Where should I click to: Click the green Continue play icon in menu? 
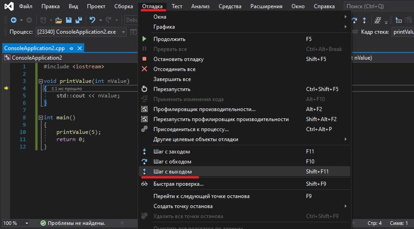(x=144, y=39)
